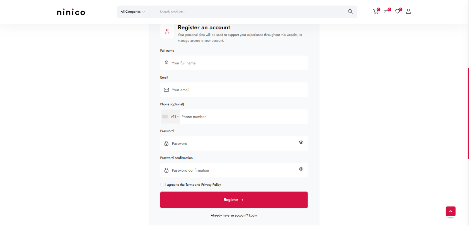The width and height of the screenshot is (469, 226).
Task: Check the Terms and Privacy Policy box
Action: [162, 184]
